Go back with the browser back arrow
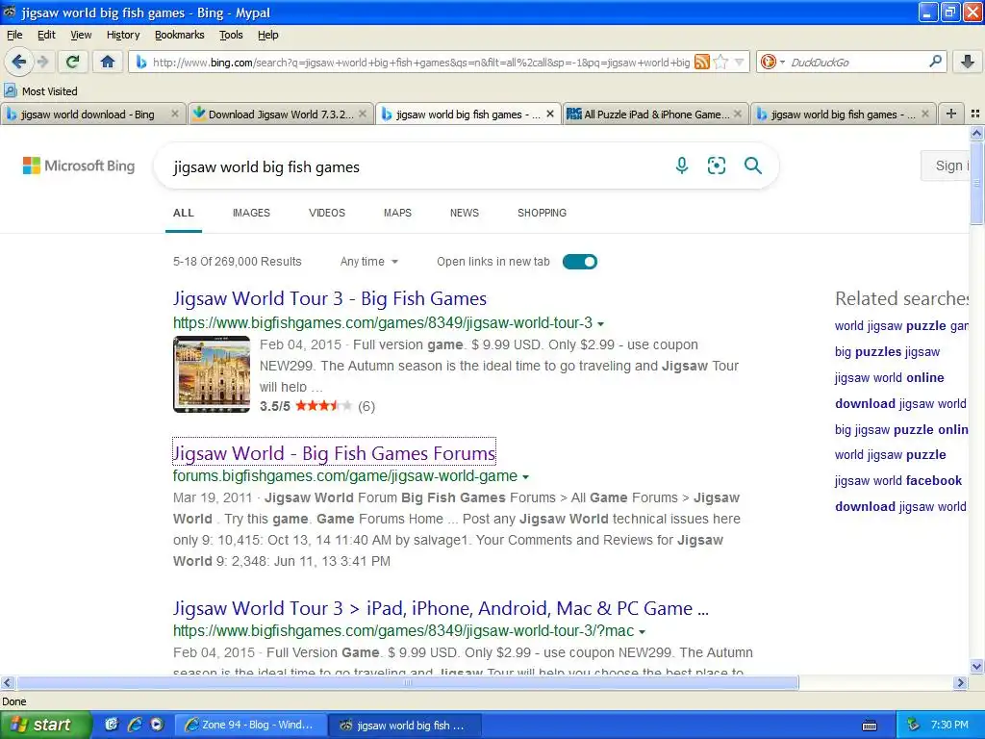The height and width of the screenshot is (739, 985). [x=19, y=62]
